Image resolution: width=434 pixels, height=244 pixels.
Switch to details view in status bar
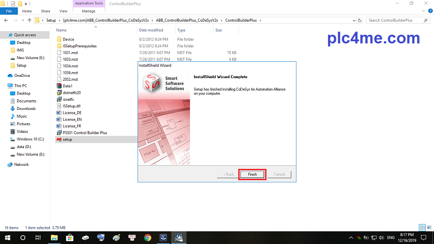(422, 228)
